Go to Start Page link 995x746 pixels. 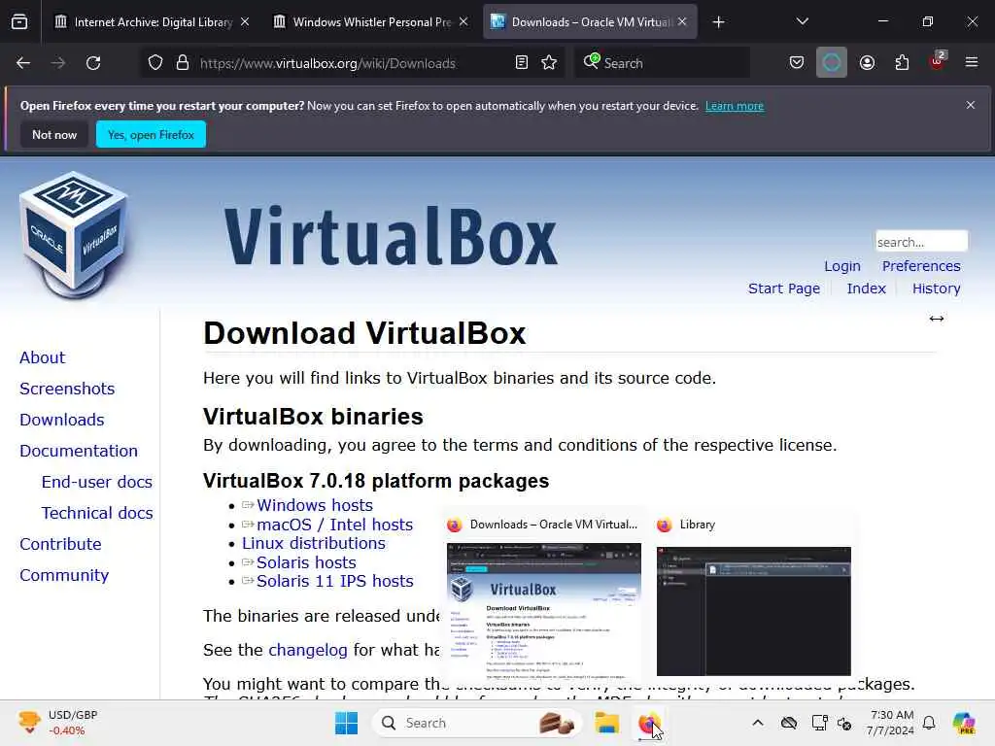[x=784, y=288]
